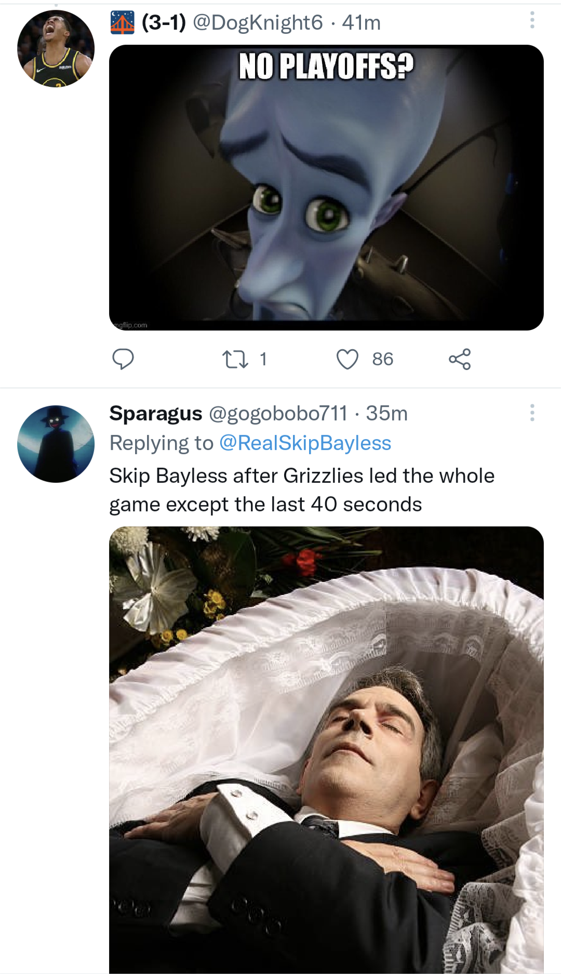
Task: Tap the 86 likes count
Action: (383, 359)
